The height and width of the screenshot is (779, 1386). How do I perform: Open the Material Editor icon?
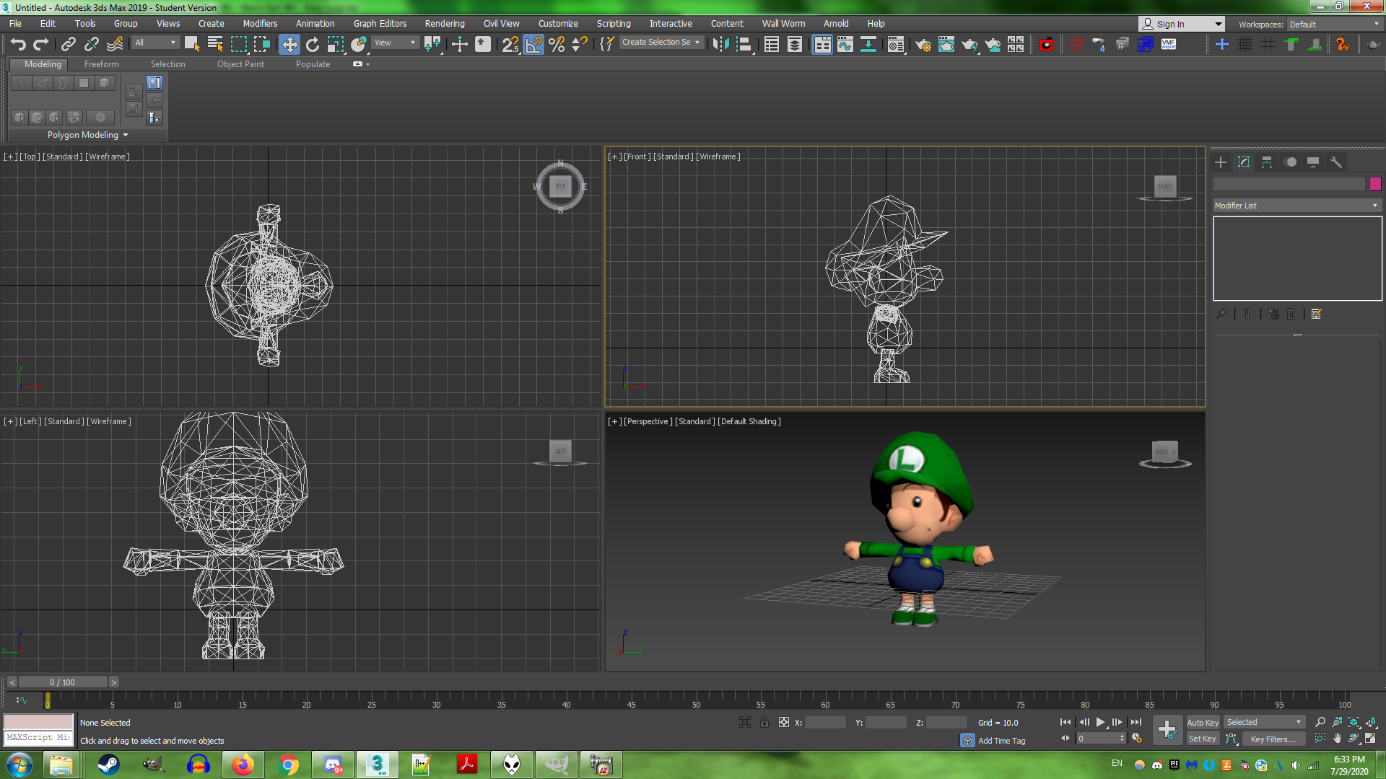pos(896,45)
